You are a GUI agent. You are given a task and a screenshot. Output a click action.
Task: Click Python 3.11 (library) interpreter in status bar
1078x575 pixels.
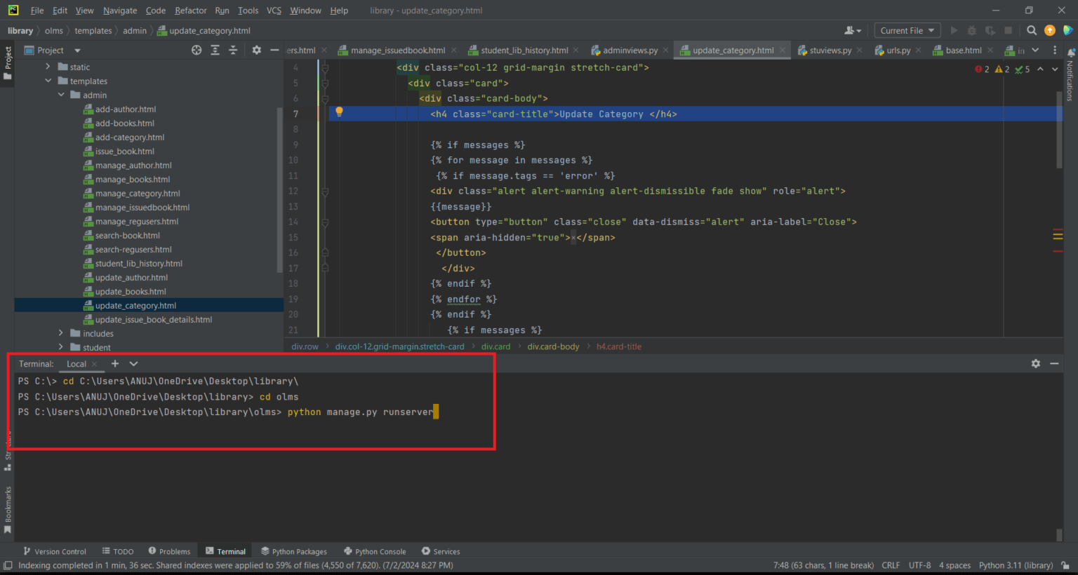point(1016,565)
